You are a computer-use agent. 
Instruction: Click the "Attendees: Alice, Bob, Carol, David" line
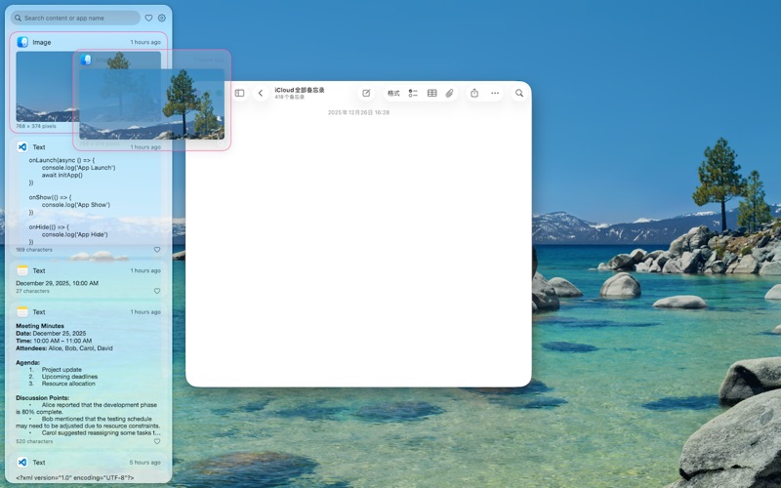point(64,348)
